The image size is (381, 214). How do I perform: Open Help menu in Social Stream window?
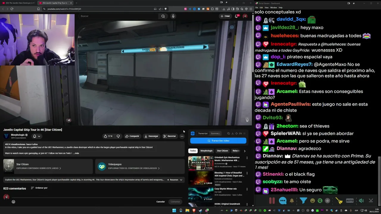coord(280,7)
